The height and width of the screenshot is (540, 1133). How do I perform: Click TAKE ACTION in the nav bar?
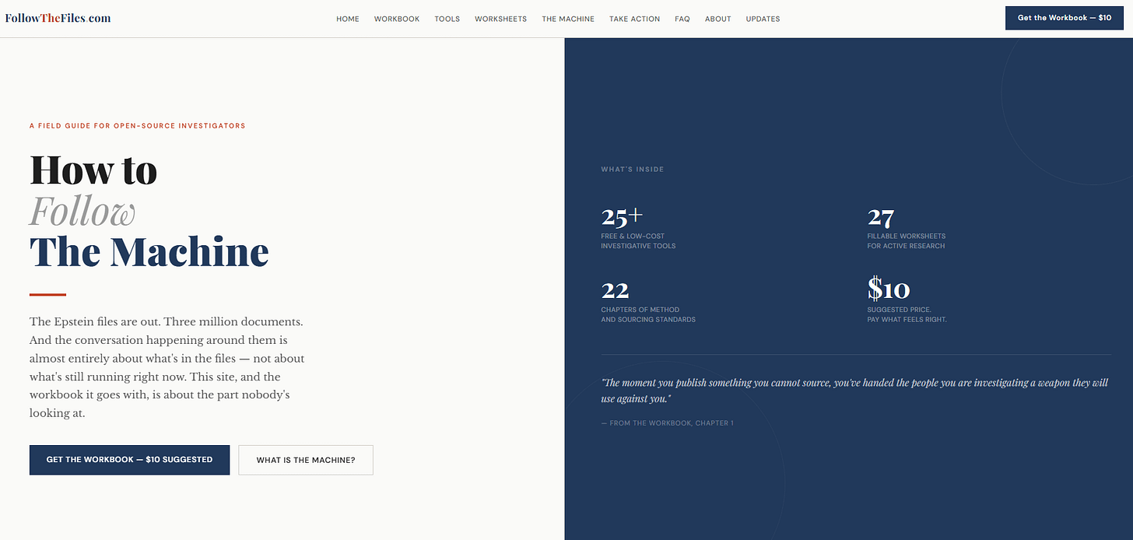[x=634, y=19]
